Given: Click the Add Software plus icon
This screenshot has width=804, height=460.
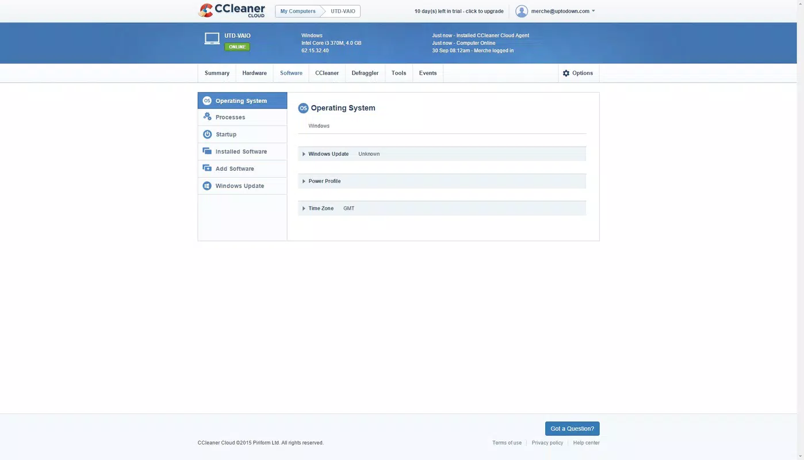Looking at the screenshot, I should pyautogui.click(x=207, y=168).
